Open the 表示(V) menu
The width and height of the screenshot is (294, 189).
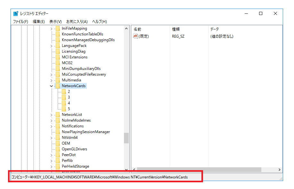[55, 22]
